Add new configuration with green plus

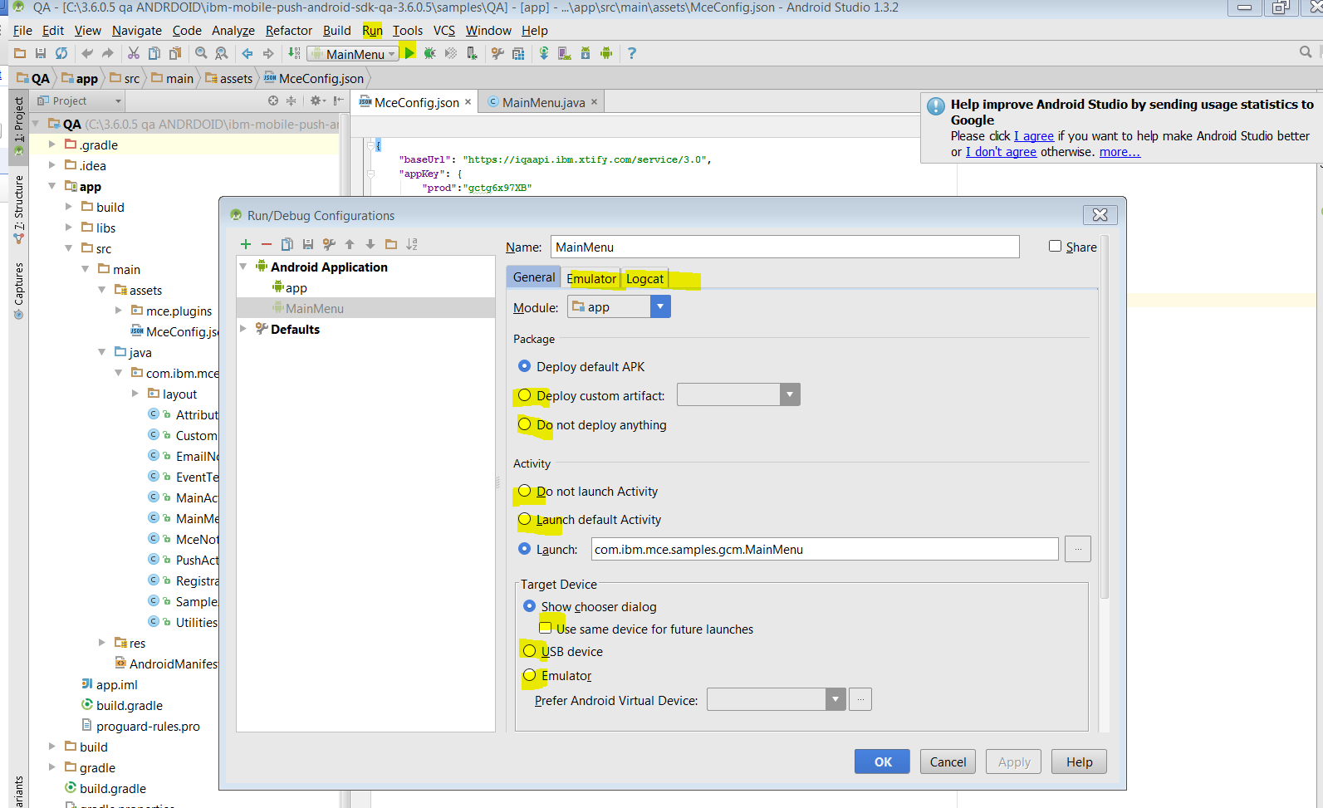(246, 244)
